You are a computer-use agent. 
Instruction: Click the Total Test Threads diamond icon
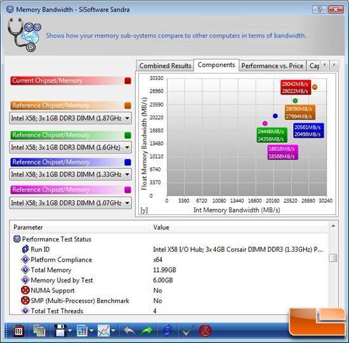[x=25, y=311]
